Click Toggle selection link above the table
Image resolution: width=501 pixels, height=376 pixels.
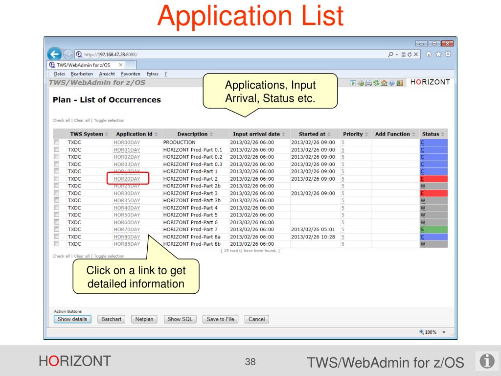109,120
